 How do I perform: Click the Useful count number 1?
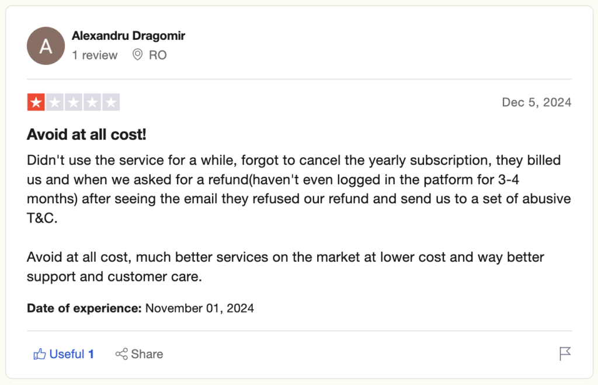(x=91, y=354)
